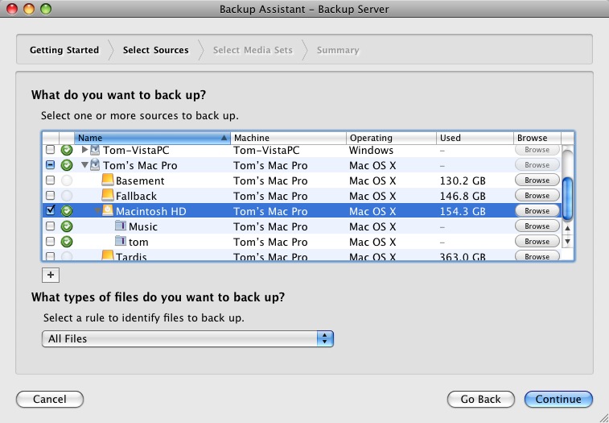
Task: Click the 146.8 GB used value
Action: [x=463, y=196]
